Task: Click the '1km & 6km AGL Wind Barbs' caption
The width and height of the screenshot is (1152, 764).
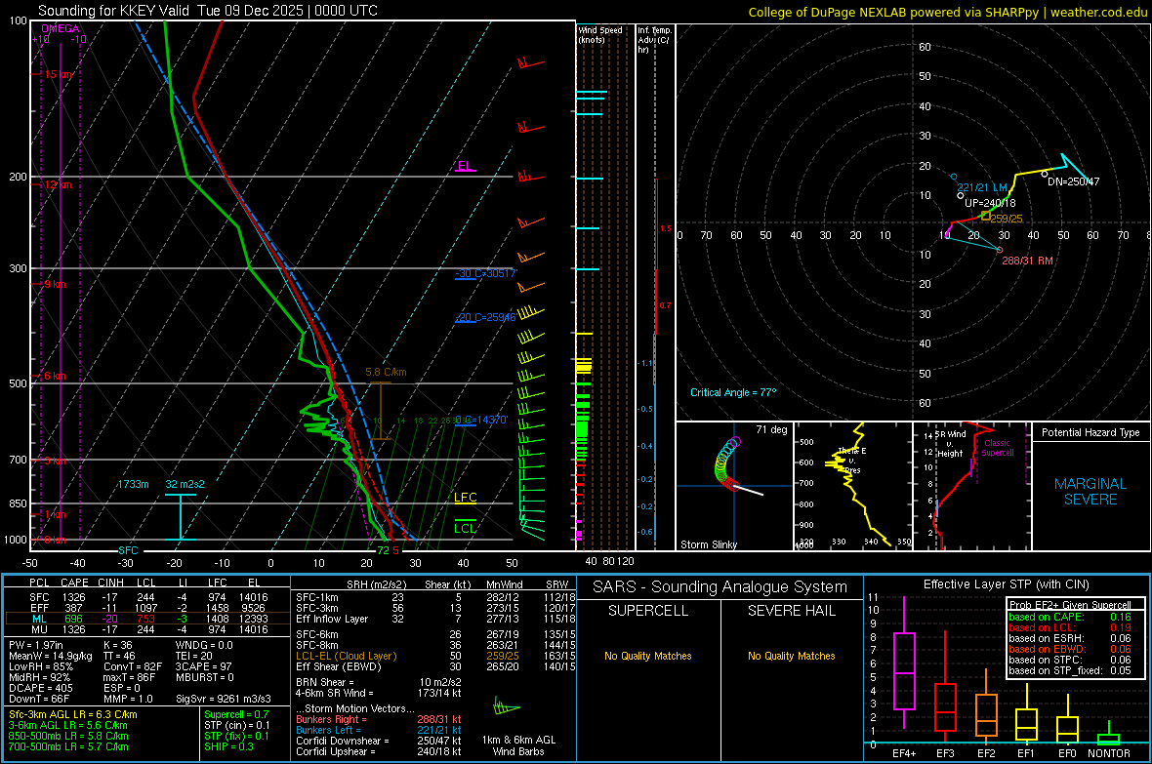Action: (518, 745)
